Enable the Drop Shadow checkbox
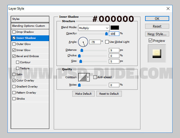The height and width of the screenshot is (138, 180). coord(14,32)
